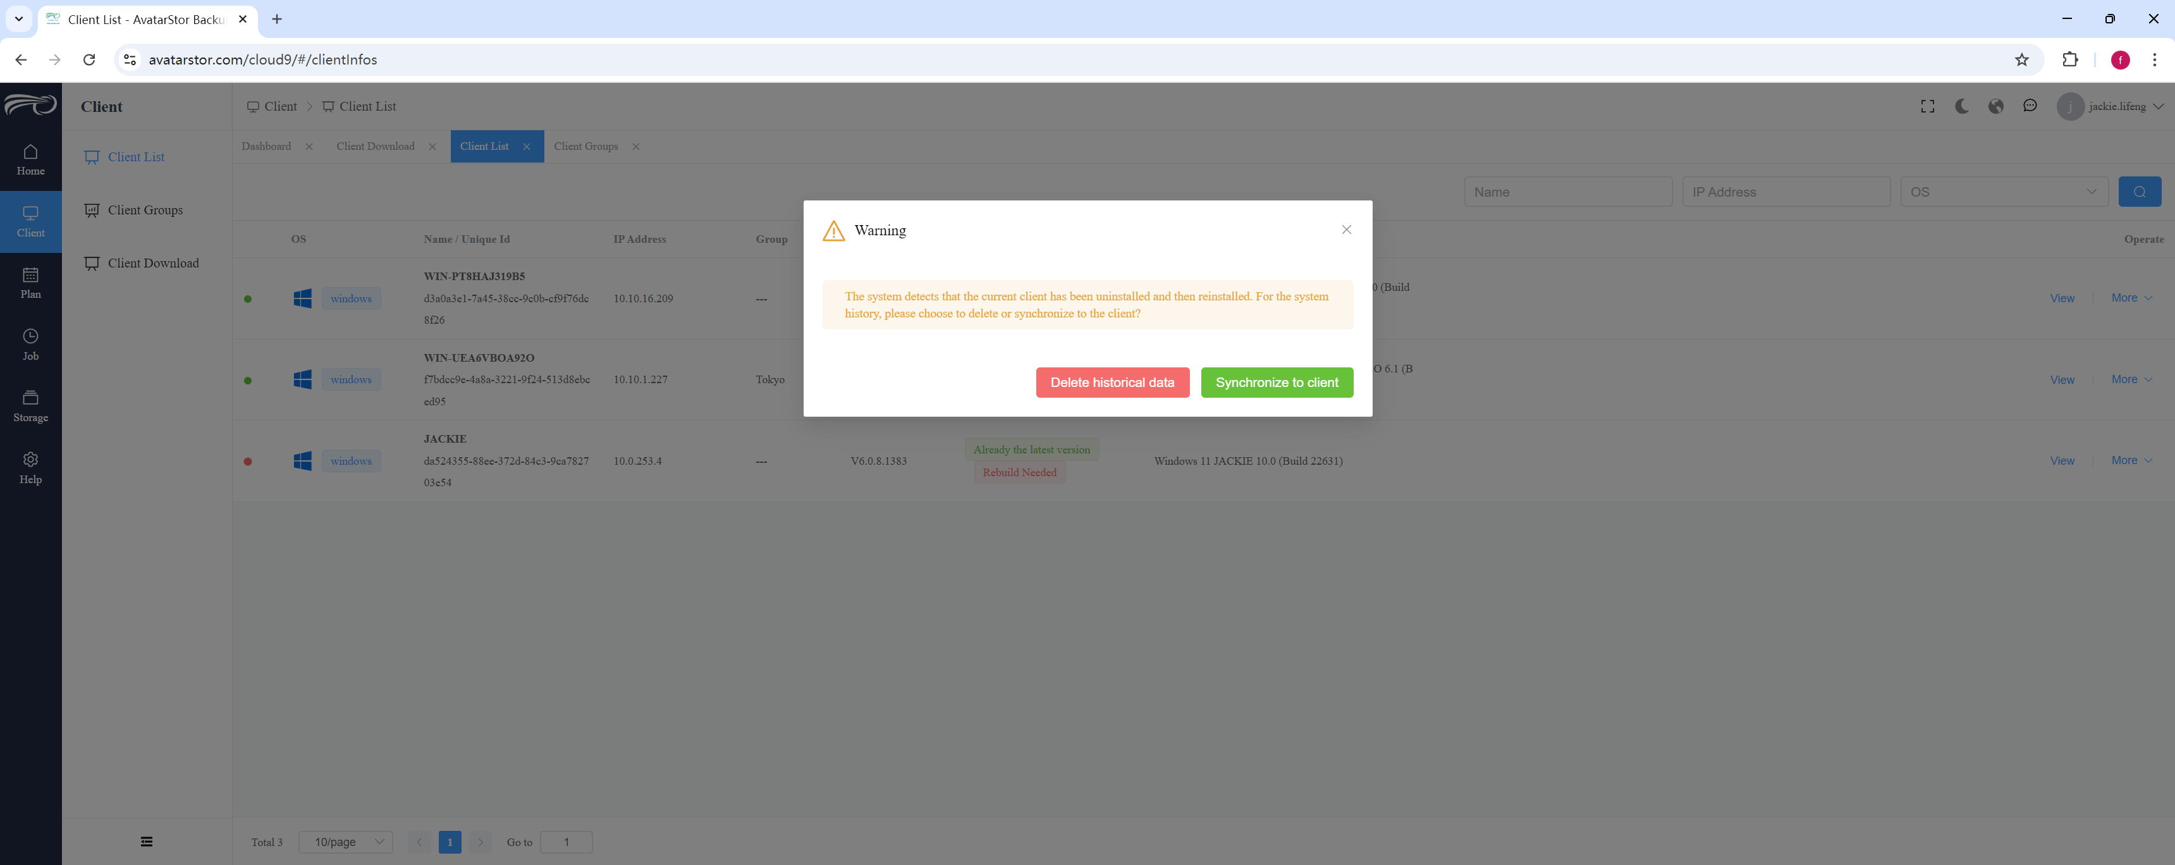The width and height of the screenshot is (2175, 865).
Task: Open the Plan sidebar section
Action: [30, 283]
